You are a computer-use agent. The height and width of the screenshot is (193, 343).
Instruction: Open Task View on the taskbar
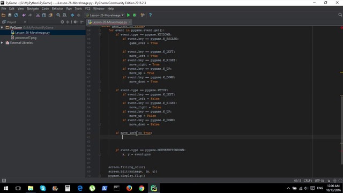tap(18, 188)
